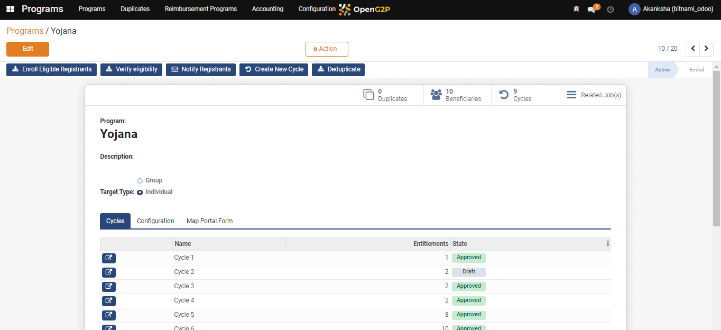Open table column options kebab icon

point(608,244)
